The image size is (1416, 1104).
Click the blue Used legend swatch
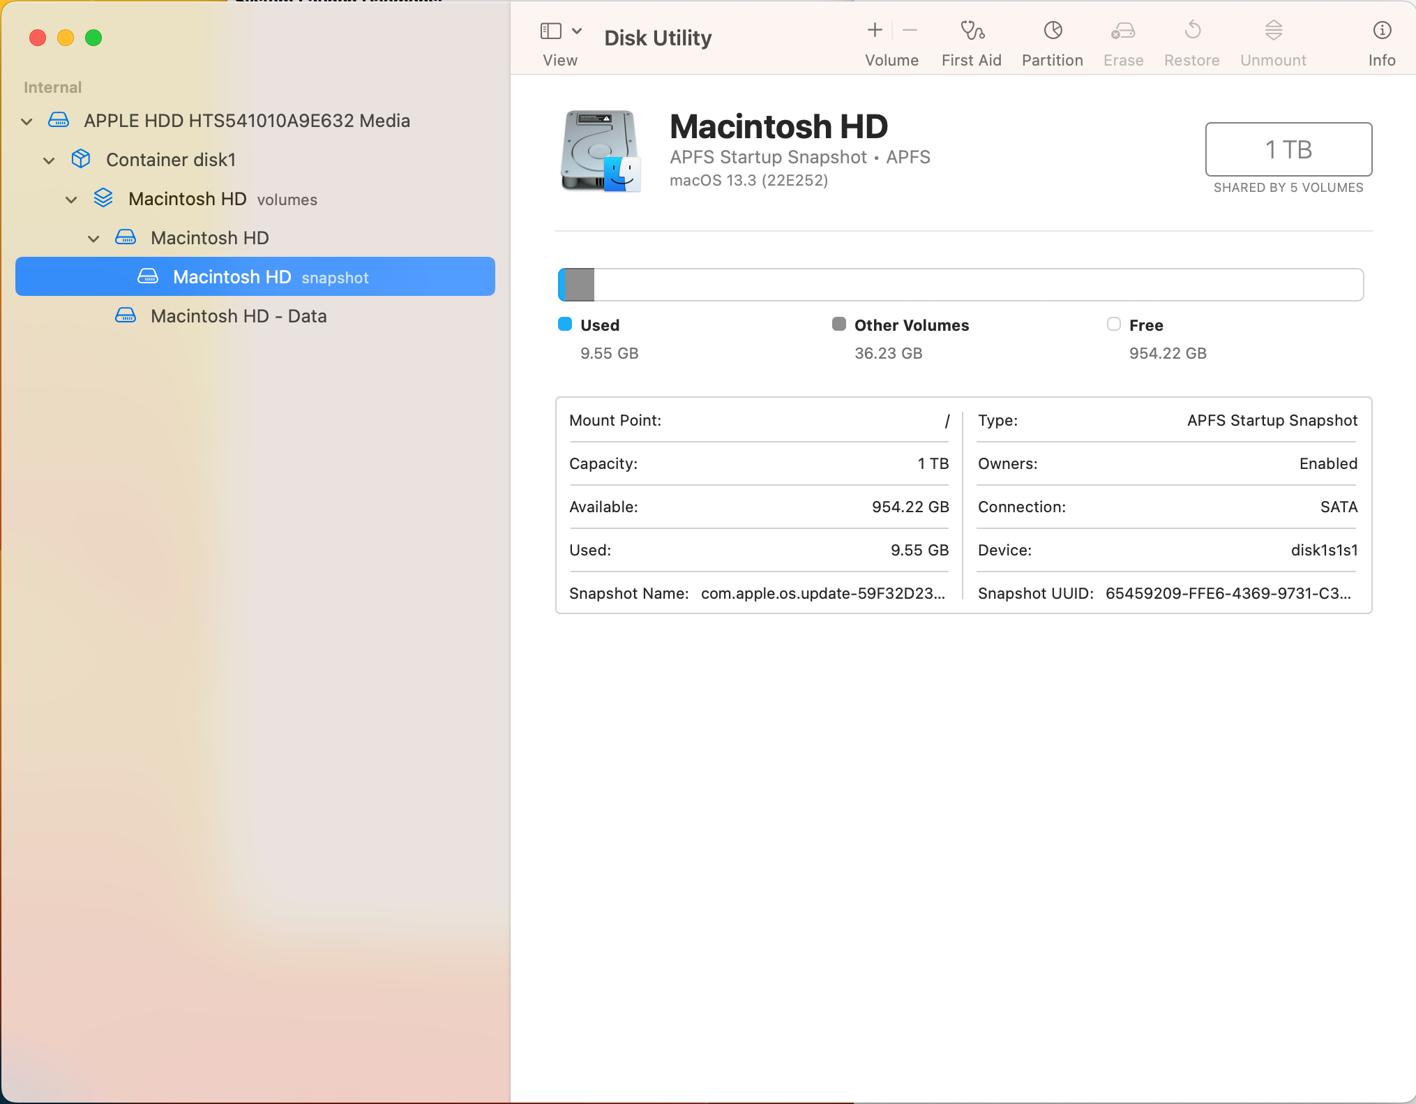click(565, 324)
